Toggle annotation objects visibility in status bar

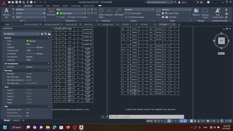191,121
